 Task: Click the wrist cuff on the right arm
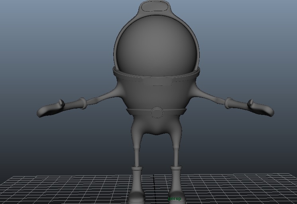point(228,103)
